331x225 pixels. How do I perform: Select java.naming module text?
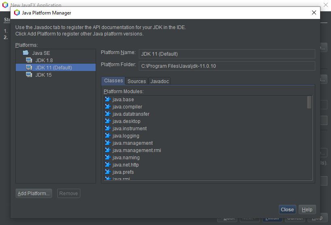(x=126, y=158)
